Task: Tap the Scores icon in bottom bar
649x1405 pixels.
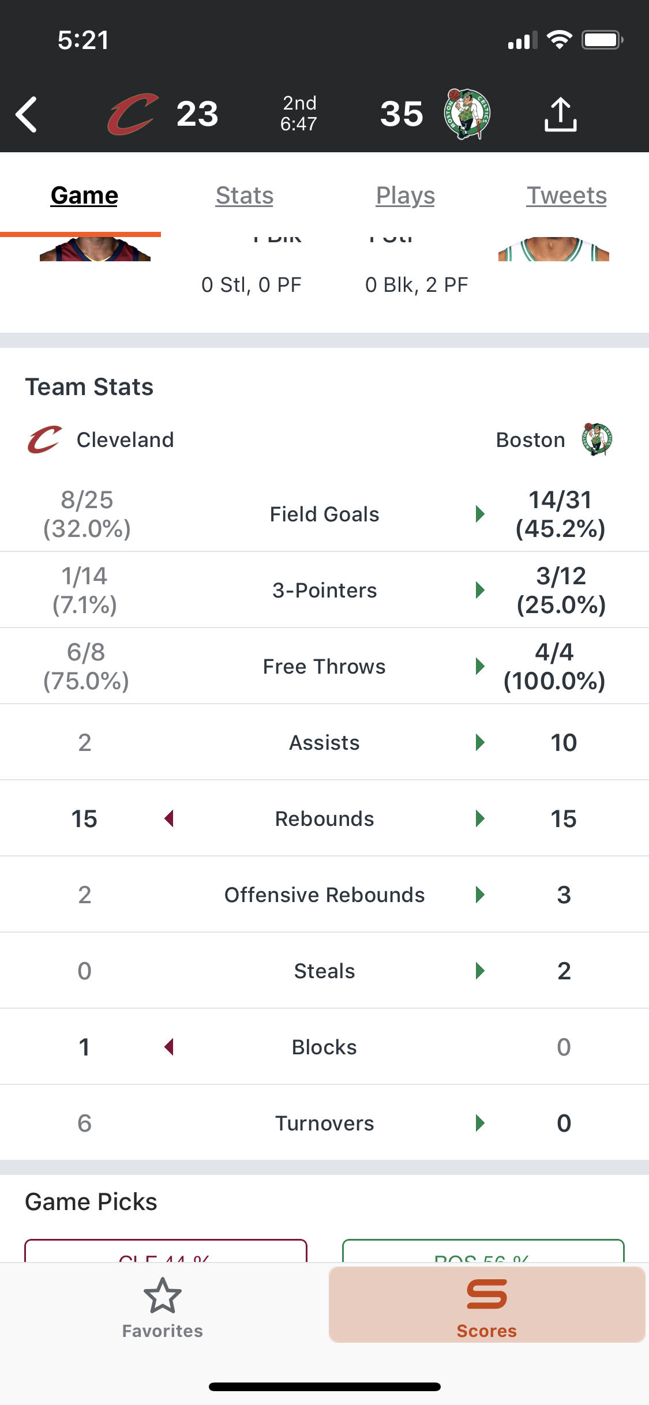Action: (x=487, y=1294)
